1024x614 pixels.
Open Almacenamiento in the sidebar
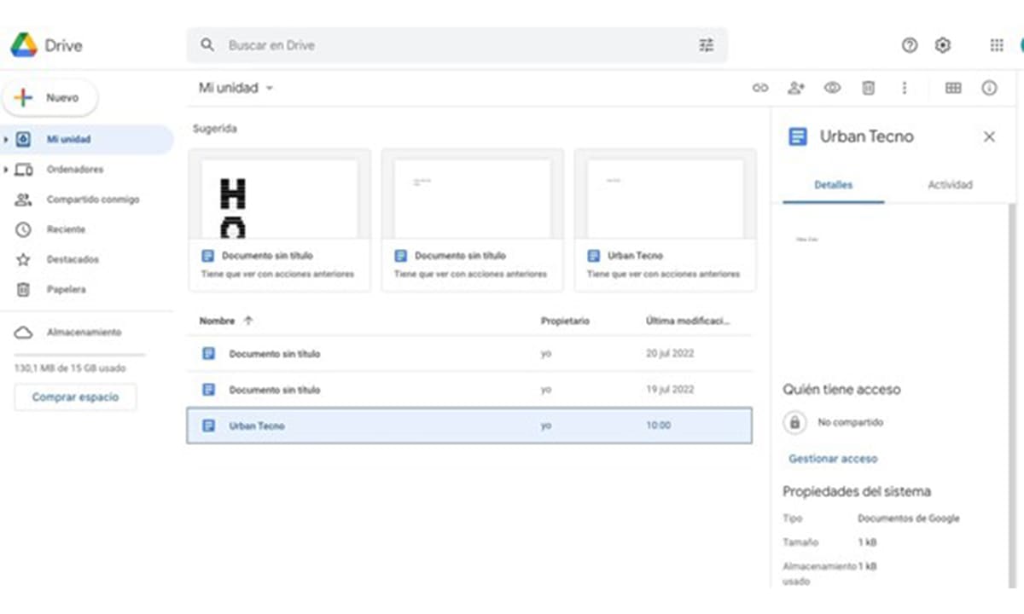pyautogui.click(x=85, y=333)
